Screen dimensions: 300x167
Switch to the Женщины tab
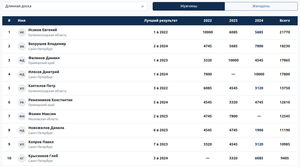pyautogui.click(x=261, y=6)
